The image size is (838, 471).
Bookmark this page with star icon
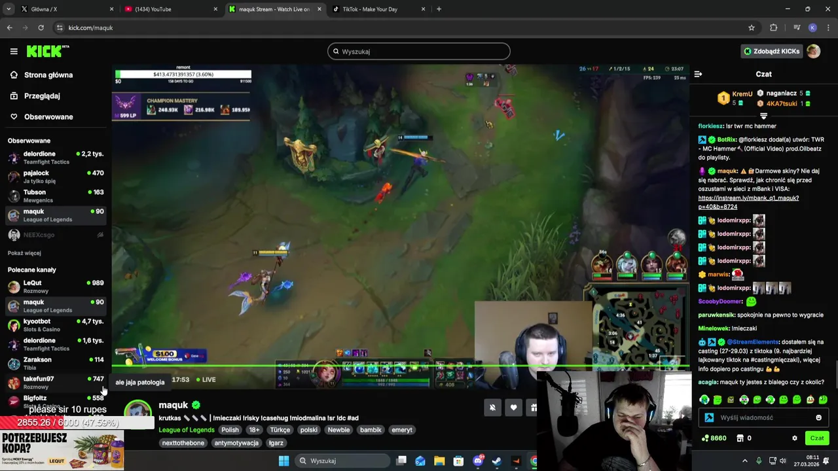pos(752,27)
